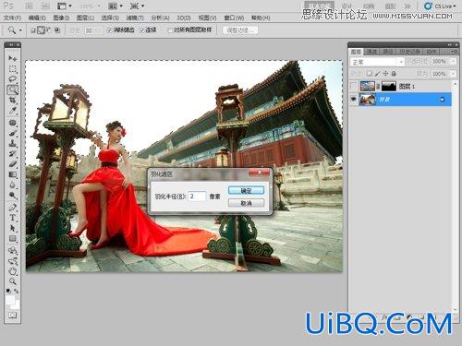The image size is (462, 346).
Task: Expand the layer opacity dropdown
Action: coord(454,62)
